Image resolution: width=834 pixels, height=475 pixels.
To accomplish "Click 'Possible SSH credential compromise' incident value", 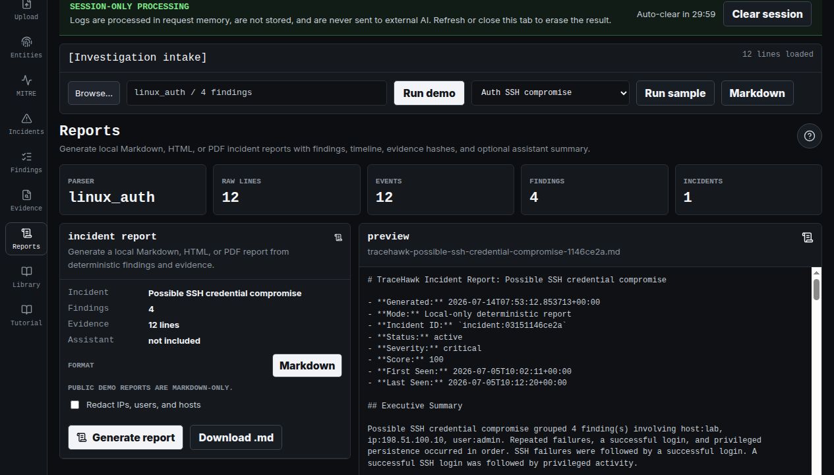I will 225,293.
